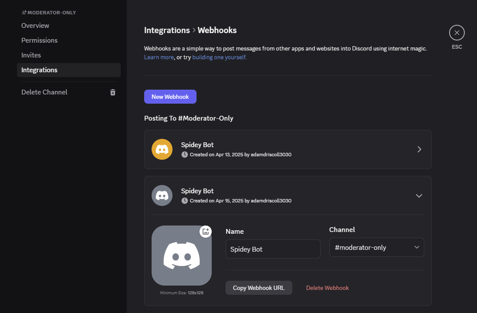Screen dimensions: 477x313
Task: Open the building one yourself link
Action: (x=220, y=57)
